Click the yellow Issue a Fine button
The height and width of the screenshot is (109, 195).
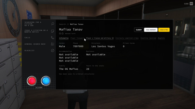[x=164, y=30]
